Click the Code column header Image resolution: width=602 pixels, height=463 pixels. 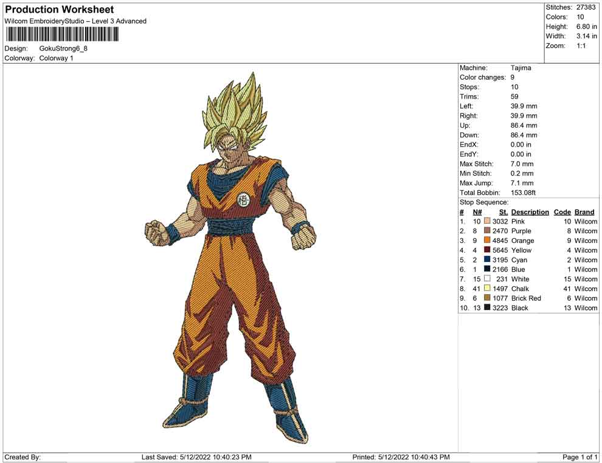[562, 212]
